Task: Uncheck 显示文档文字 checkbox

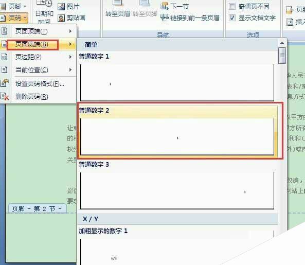Action: point(232,17)
